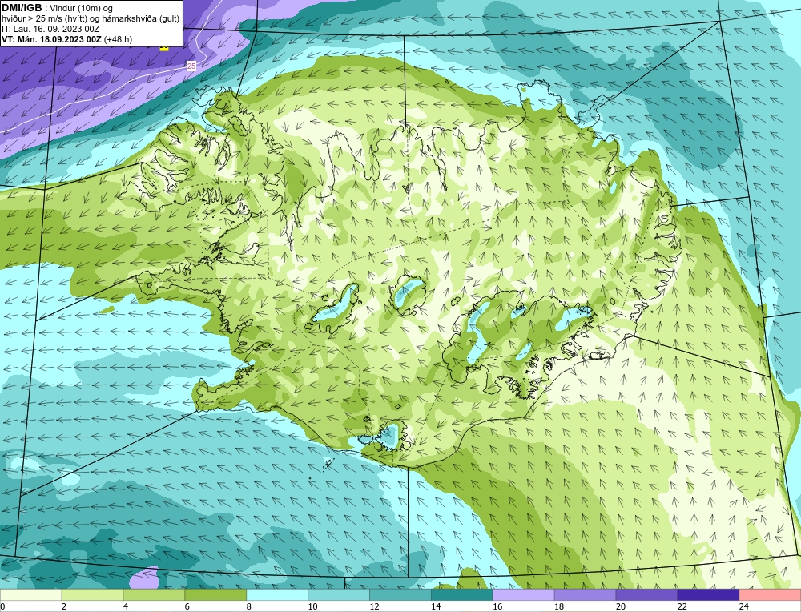Screen dimensions: 801x612
Task: Click the "(+48 h)" forecast offset text
Action: coord(118,39)
